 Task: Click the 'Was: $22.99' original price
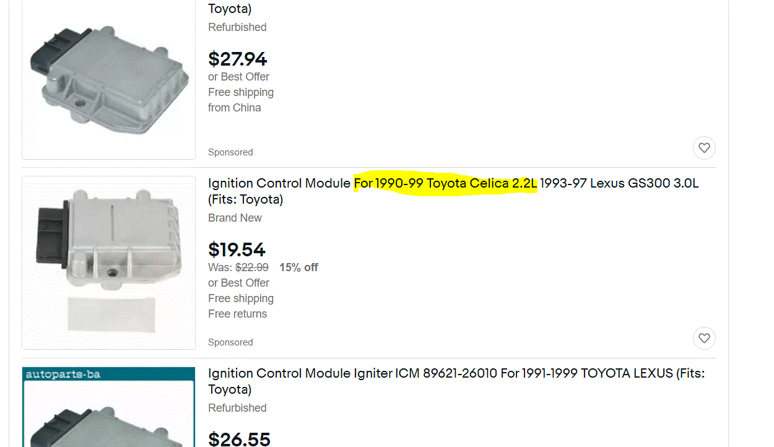pos(238,267)
